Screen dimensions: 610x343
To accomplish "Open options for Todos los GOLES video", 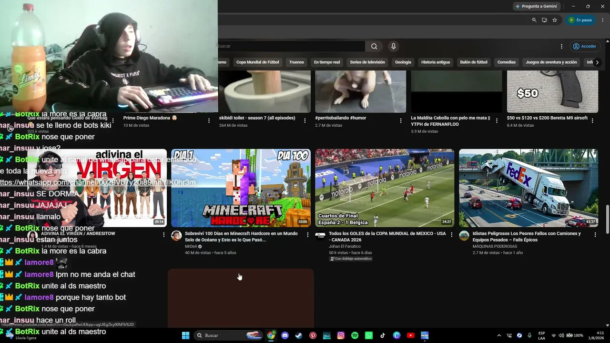I will click(x=452, y=234).
